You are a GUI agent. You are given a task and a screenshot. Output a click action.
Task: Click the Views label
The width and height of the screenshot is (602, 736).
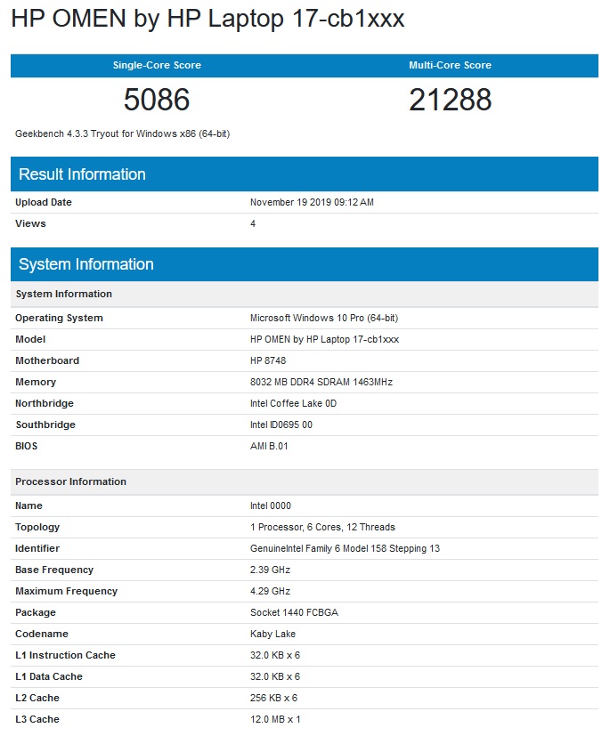click(x=30, y=223)
